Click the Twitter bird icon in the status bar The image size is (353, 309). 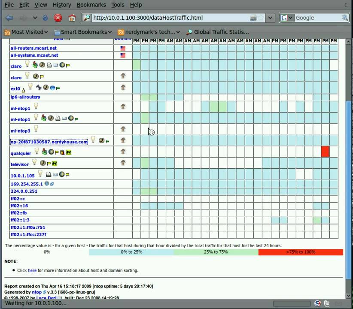[x=327, y=303]
